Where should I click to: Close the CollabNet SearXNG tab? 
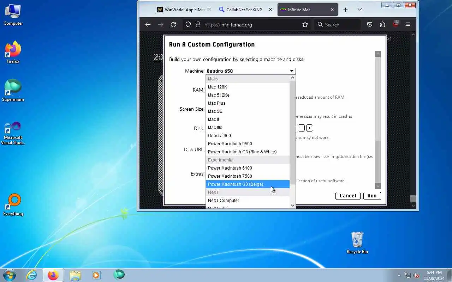click(270, 10)
